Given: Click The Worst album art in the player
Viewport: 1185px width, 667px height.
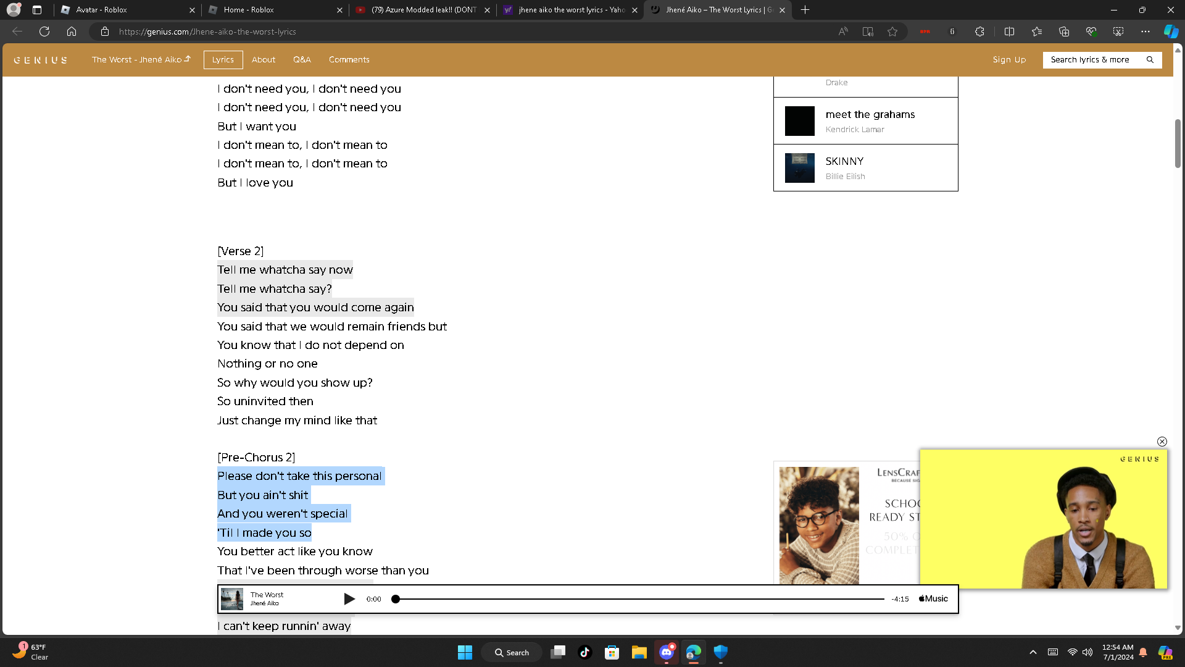Looking at the screenshot, I should (232, 599).
